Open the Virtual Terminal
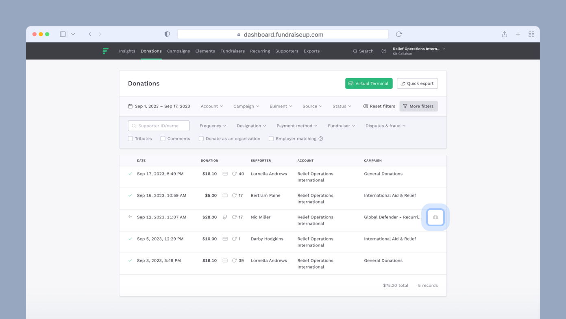 pos(368,83)
